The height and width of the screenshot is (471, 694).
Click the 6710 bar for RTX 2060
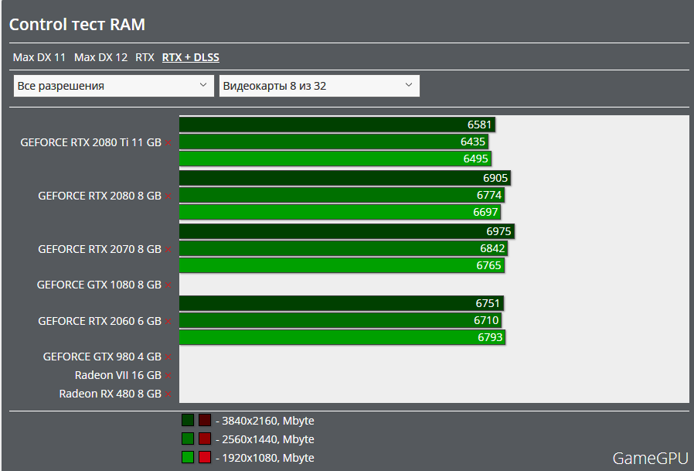pyautogui.click(x=340, y=320)
